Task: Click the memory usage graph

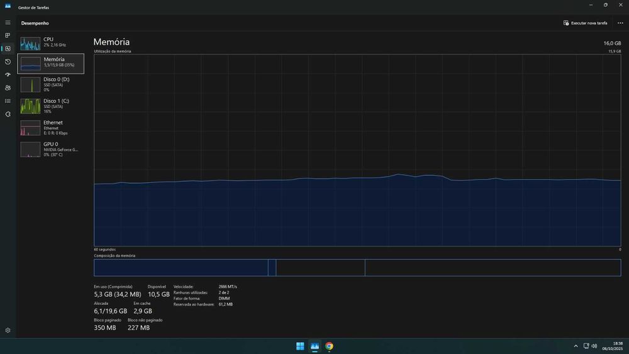Action: pos(357,150)
